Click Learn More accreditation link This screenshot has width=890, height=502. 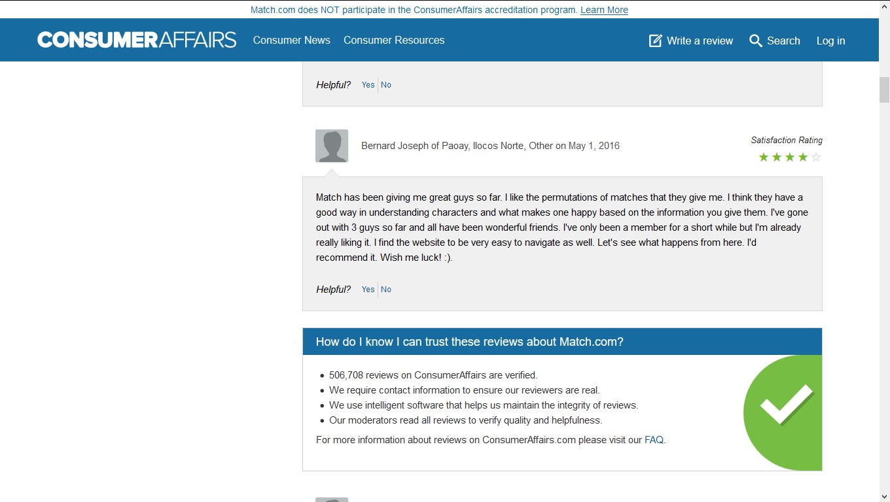[x=604, y=10]
